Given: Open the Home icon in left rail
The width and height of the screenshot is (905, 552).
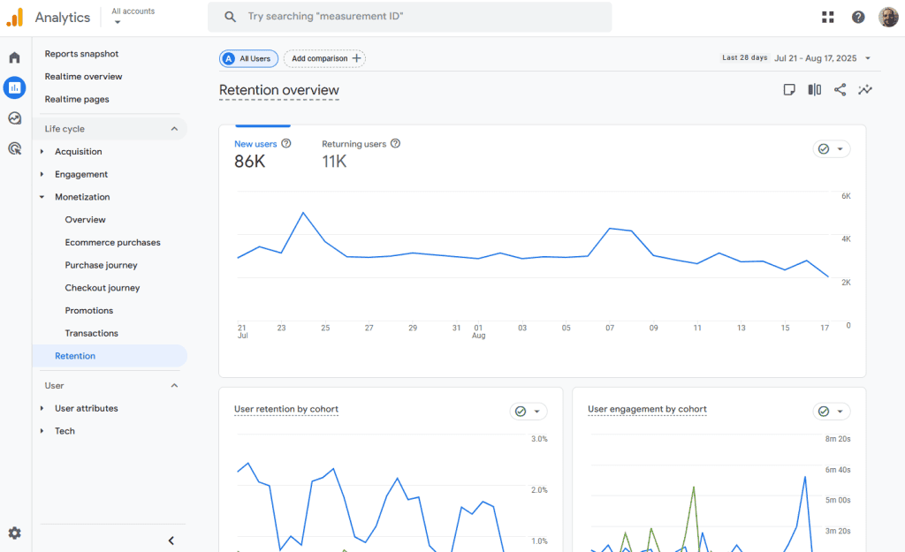Looking at the screenshot, I should [x=14, y=58].
